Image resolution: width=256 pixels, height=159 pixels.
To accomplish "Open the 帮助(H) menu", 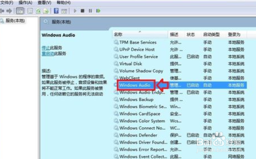I will pyautogui.click(x=63, y=3).
